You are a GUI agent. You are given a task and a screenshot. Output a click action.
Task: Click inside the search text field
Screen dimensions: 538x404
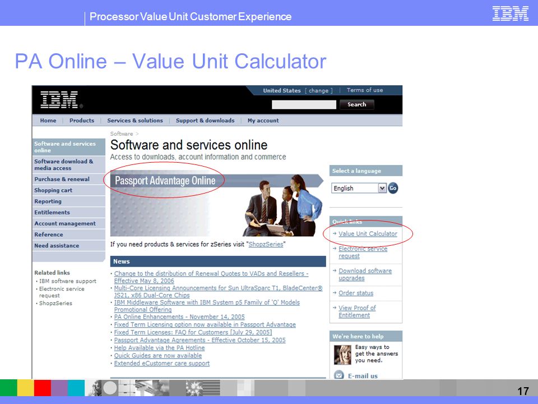(304, 104)
